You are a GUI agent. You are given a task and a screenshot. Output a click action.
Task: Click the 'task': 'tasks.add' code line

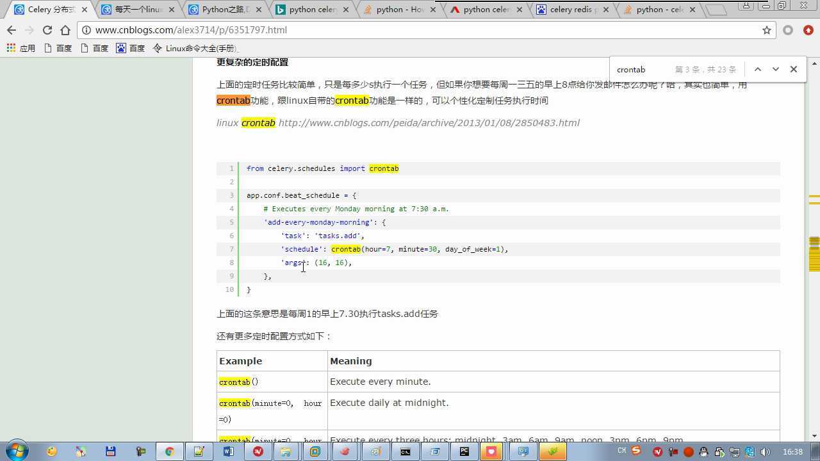pyautogui.click(x=322, y=236)
